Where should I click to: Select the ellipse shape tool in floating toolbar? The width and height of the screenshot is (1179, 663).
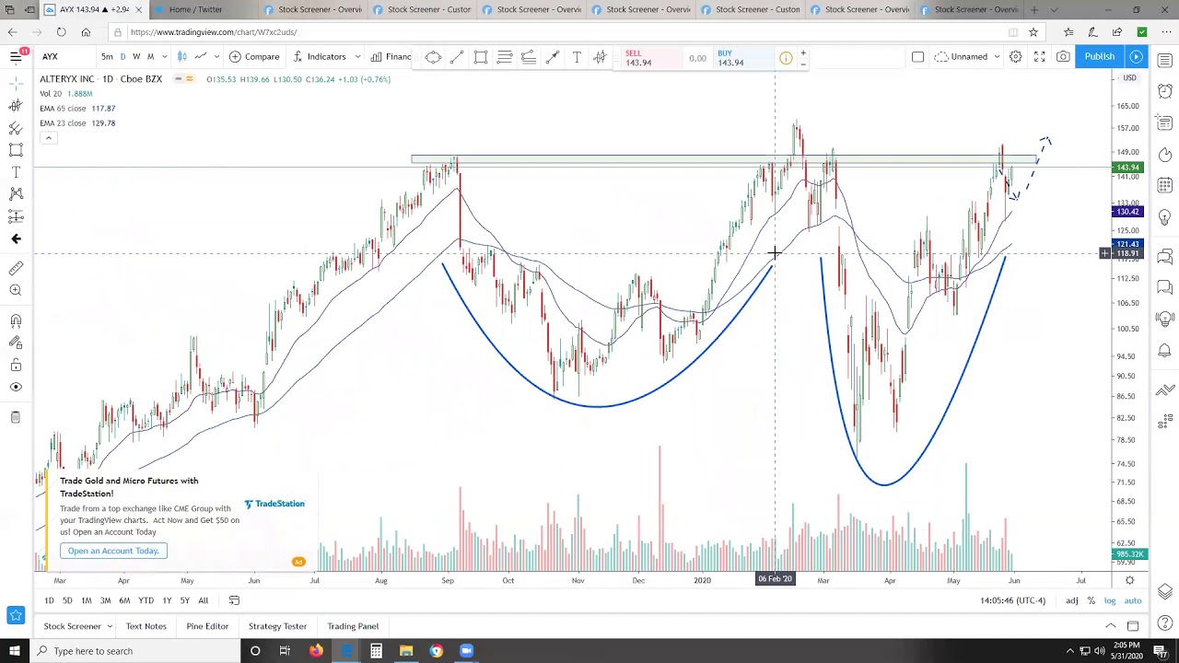click(433, 57)
